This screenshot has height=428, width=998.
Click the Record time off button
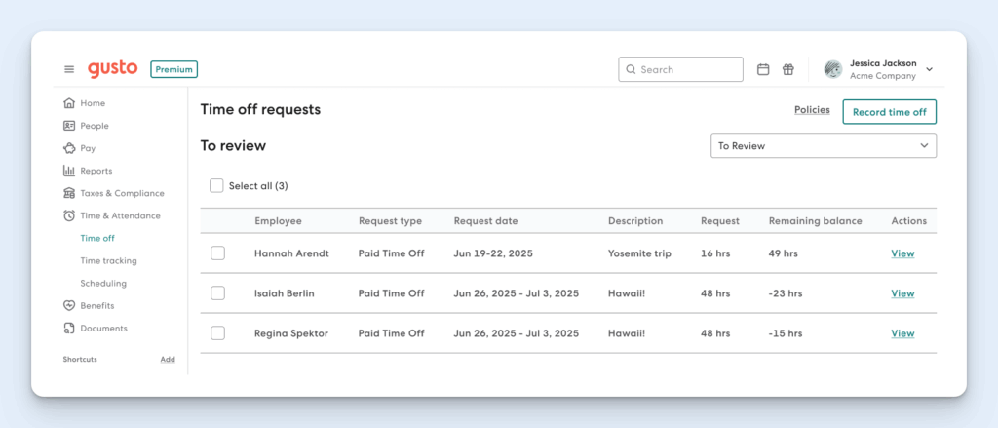pyautogui.click(x=889, y=112)
